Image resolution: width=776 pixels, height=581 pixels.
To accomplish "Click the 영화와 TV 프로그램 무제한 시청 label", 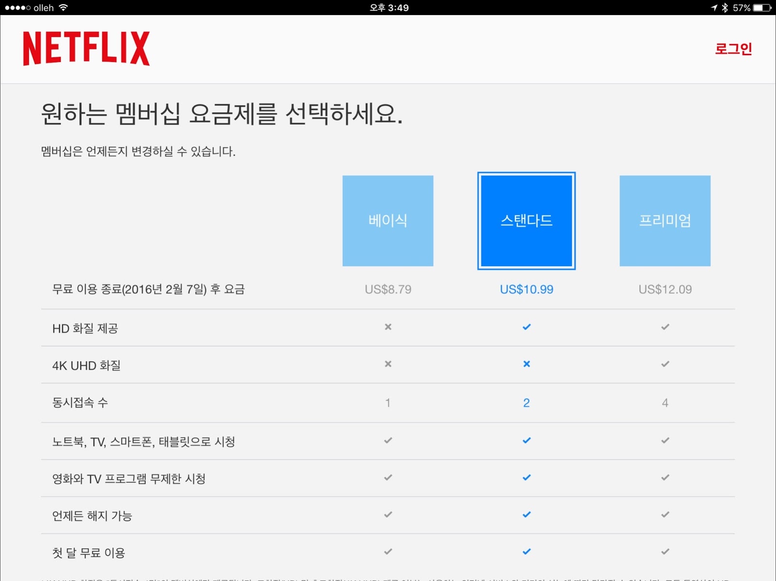I will pos(129,479).
